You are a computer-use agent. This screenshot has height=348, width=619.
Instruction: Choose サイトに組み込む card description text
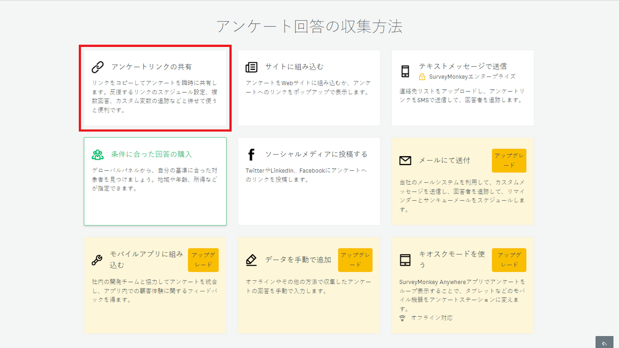[308, 87]
